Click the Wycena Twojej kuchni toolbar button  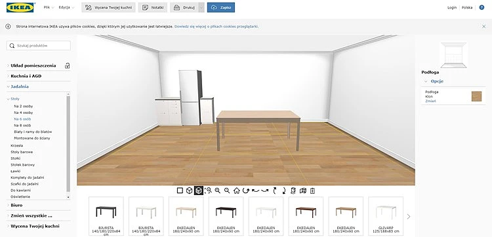coord(108,7)
